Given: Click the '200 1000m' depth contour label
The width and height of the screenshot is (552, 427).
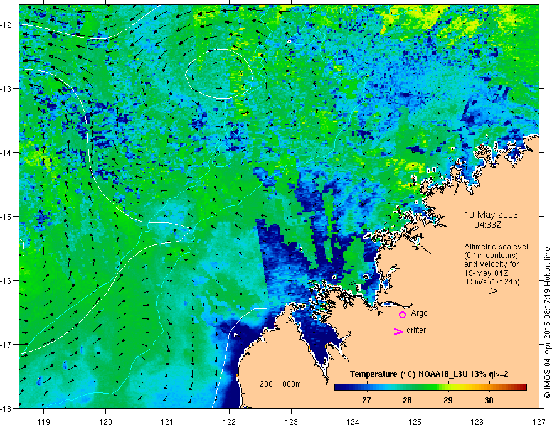Looking at the screenshot, I should tap(280, 384).
